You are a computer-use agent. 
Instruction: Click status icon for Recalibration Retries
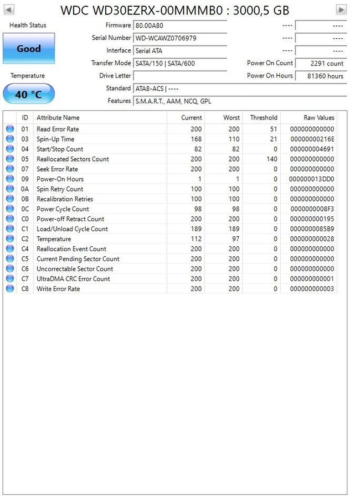10,199
